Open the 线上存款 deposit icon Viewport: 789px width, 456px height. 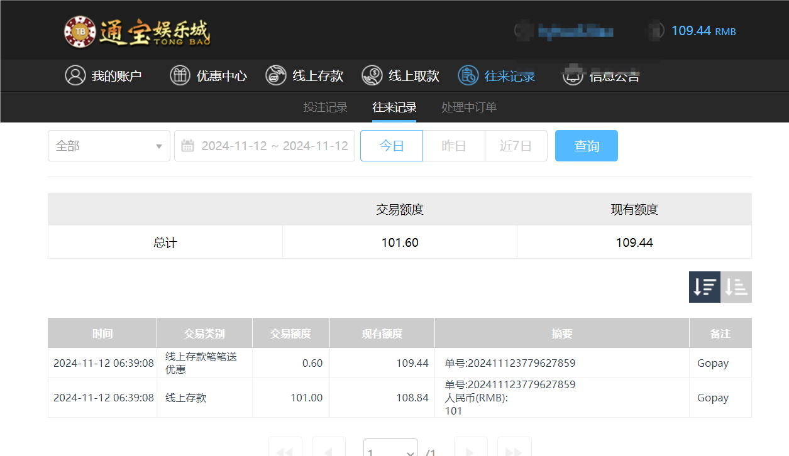tap(275, 75)
